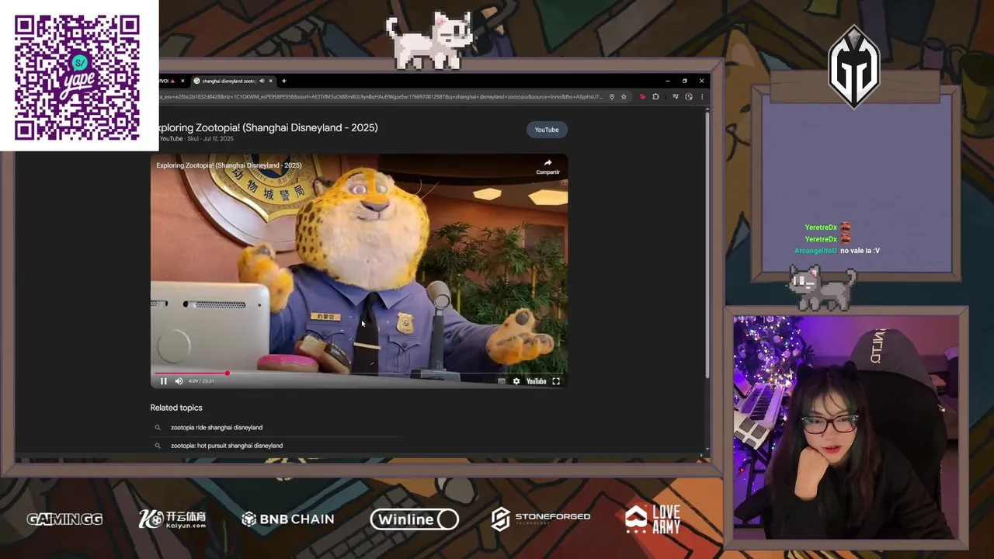This screenshot has height=559, width=994.
Task: Click the streamer webcam feed
Action: [846, 427]
